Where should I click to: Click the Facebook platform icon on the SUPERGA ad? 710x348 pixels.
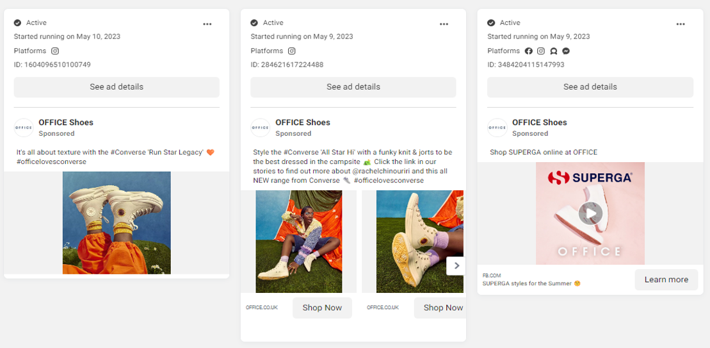[528, 51]
